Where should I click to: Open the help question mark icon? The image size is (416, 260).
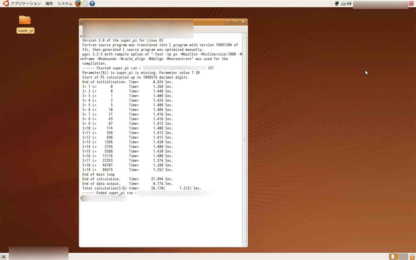click(92, 3)
